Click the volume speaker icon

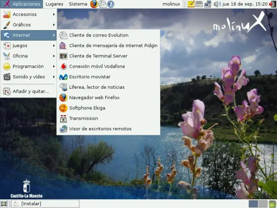coord(217,4)
